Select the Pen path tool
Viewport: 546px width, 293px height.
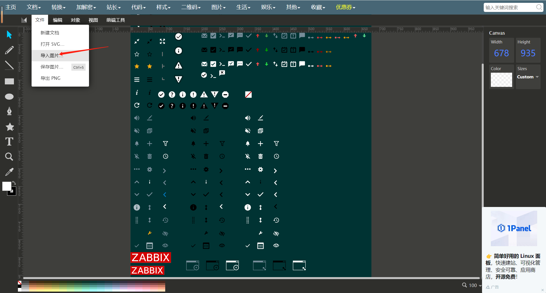tap(9, 111)
